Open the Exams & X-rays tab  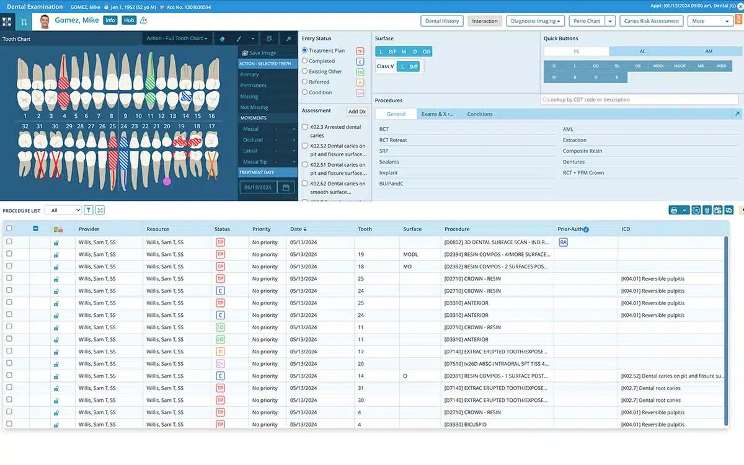tap(438, 114)
